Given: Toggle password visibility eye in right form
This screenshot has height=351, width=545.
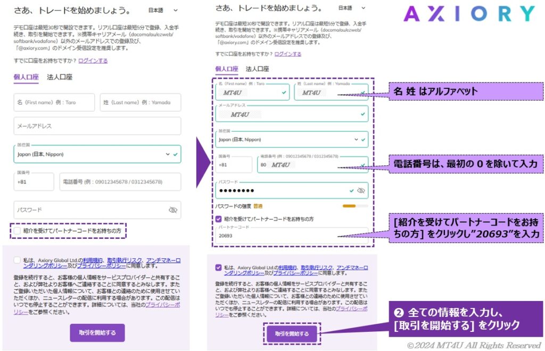Looking at the screenshot, I should pyautogui.click(x=361, y=190).
